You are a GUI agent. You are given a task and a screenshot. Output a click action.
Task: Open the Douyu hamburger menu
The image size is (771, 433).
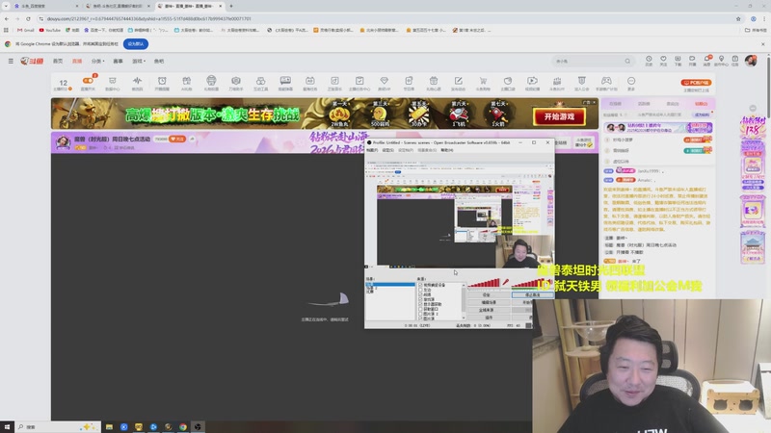11,61
